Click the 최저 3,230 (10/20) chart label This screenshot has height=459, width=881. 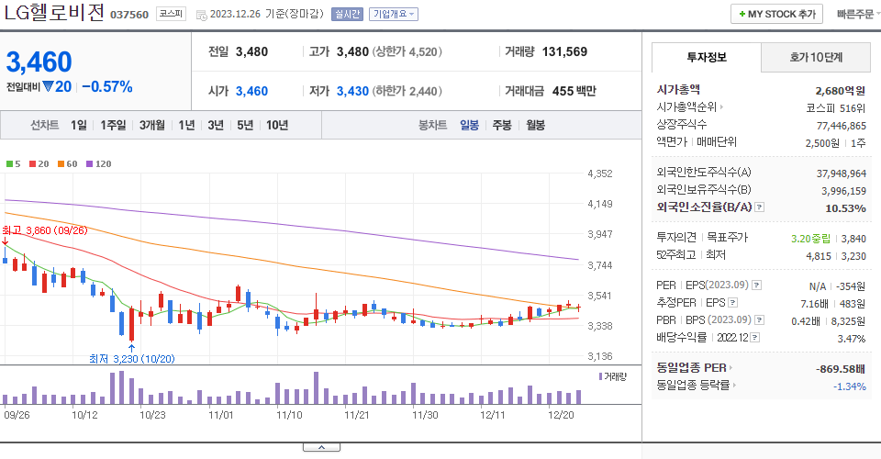132,358
